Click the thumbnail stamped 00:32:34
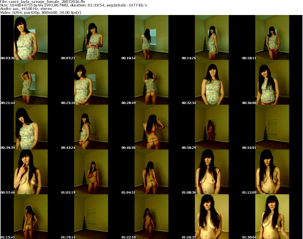 point(212,82)
